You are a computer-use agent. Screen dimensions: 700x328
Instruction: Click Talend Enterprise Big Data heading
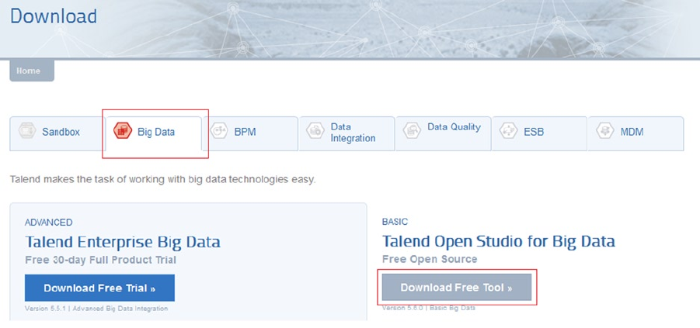pos(123,242)
